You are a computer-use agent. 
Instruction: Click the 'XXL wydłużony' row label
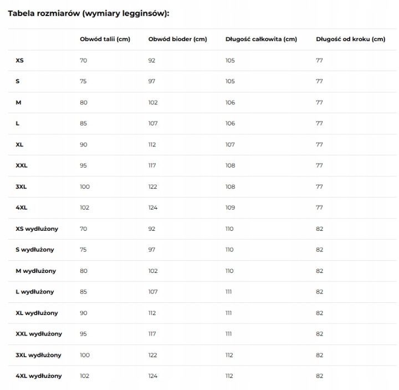pos(39,334)
